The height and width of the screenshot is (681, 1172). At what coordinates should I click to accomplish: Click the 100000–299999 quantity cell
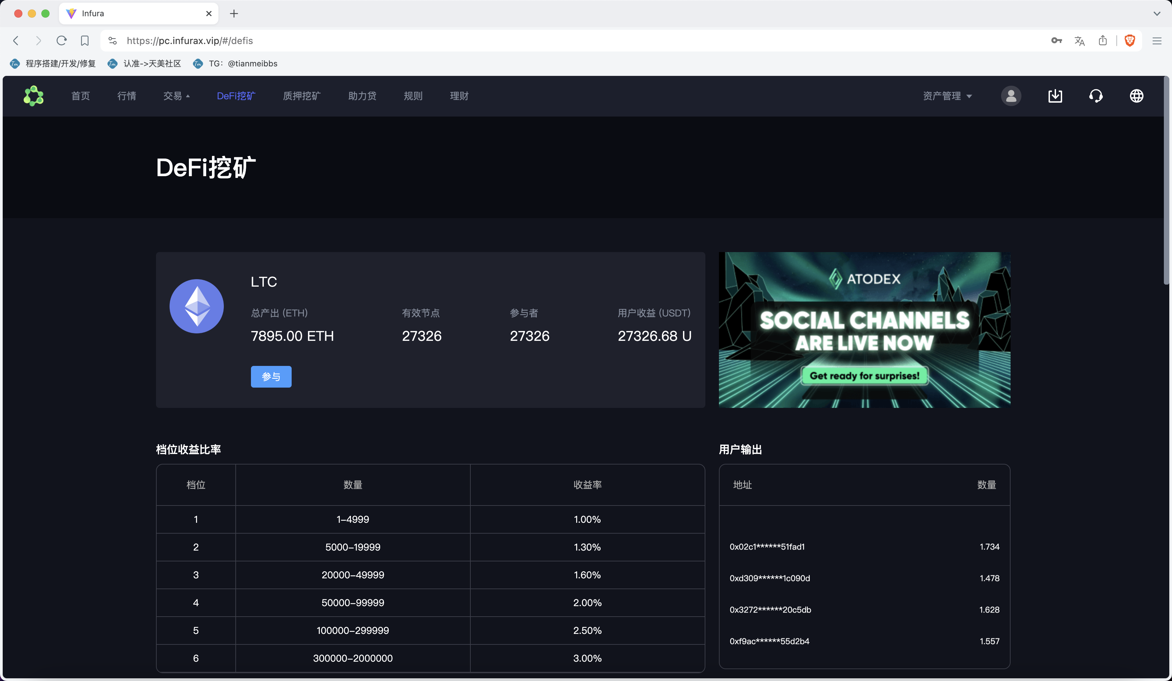353,631
